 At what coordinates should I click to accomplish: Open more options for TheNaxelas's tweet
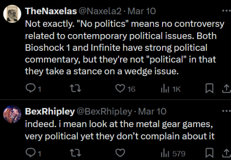pos(227,11)
